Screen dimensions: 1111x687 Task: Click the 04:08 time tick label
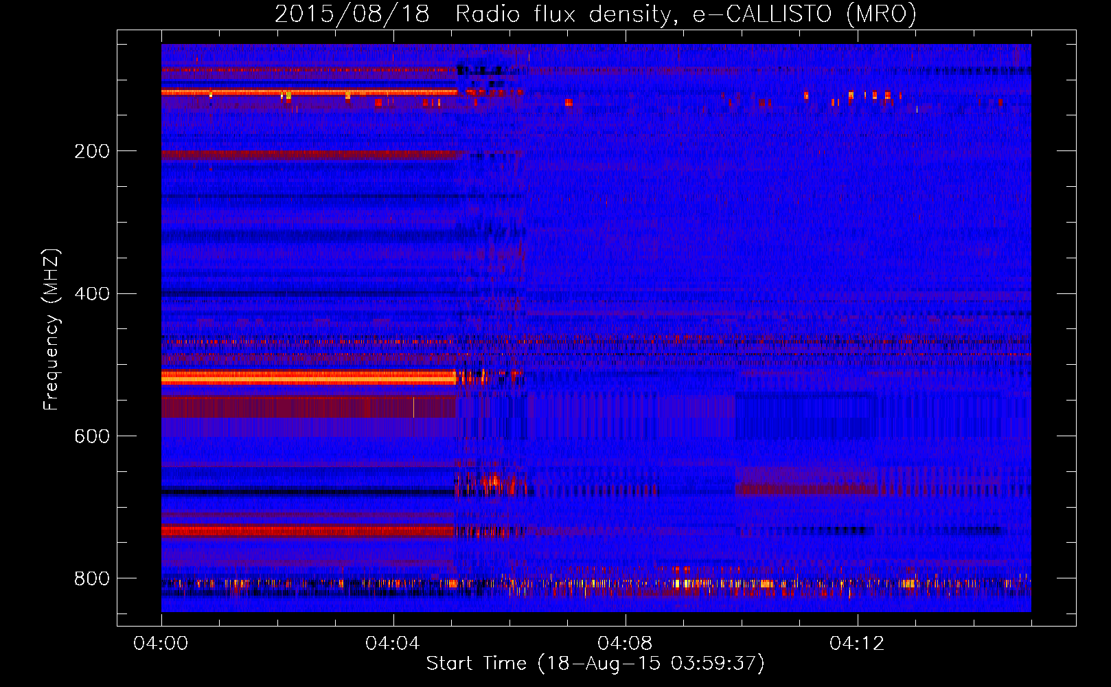point(626,643)
